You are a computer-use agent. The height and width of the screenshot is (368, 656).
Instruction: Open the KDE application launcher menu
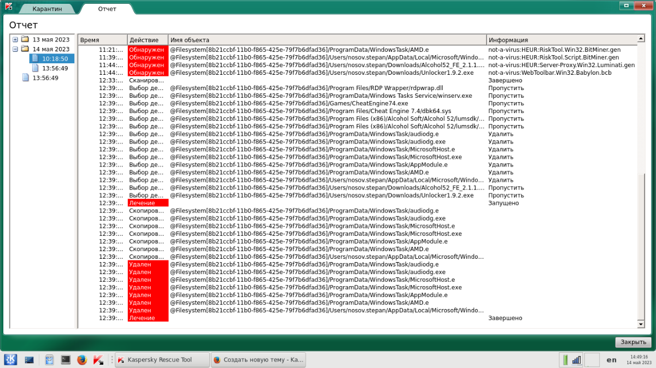pos(10,360)
